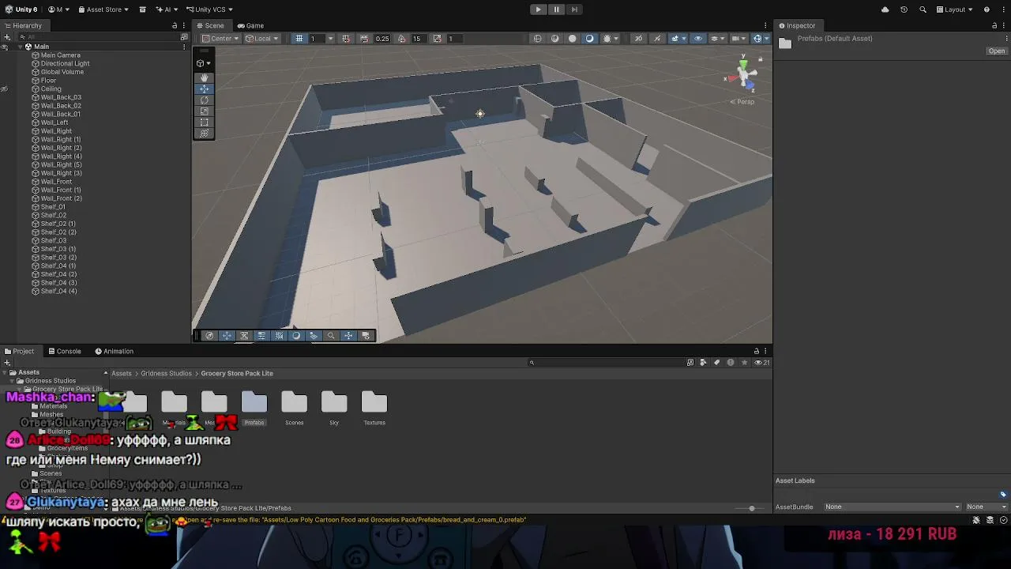Click the Play button

538,9
